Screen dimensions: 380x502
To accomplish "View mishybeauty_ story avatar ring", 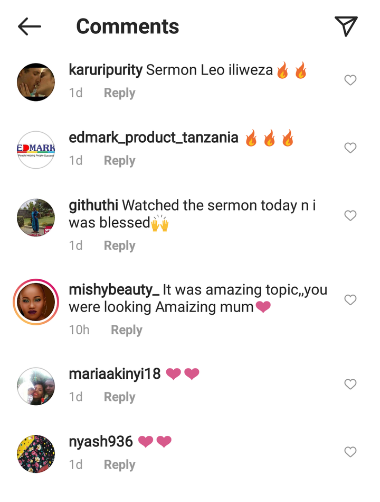I will tap(36, 302).
